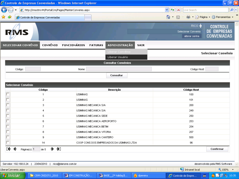Open the SELECIONAR CONVÊNIO menu

(20, 45)
